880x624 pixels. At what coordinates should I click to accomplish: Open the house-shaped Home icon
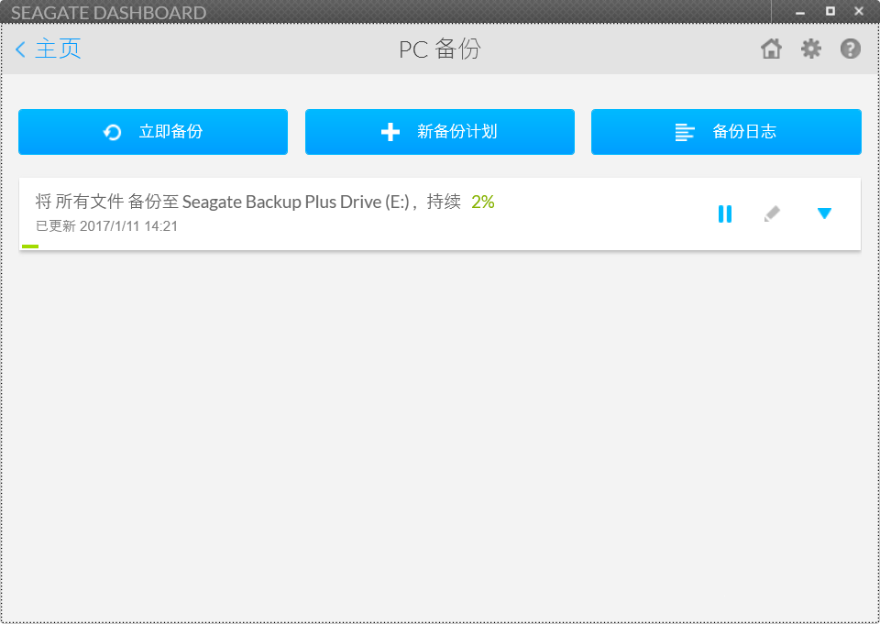[771, 49]
